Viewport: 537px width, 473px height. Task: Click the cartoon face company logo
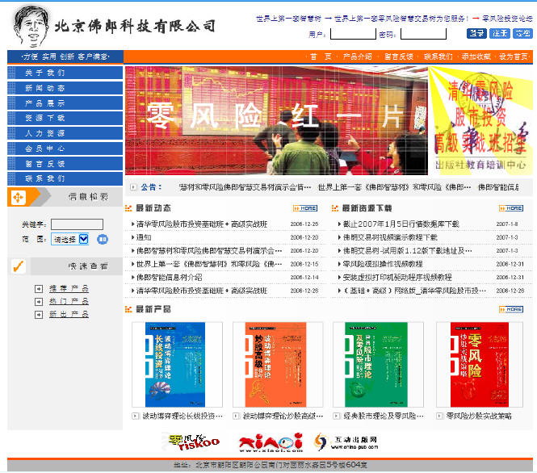(x=28, y=26)
